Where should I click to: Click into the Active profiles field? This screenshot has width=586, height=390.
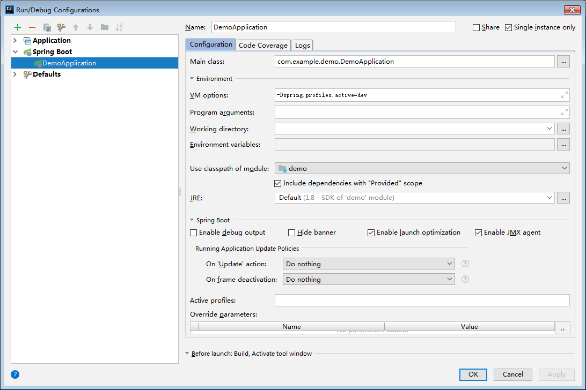(x=422, y=301)
